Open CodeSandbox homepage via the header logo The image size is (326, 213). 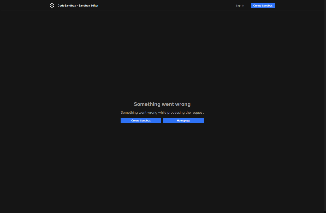click(52, 5)
